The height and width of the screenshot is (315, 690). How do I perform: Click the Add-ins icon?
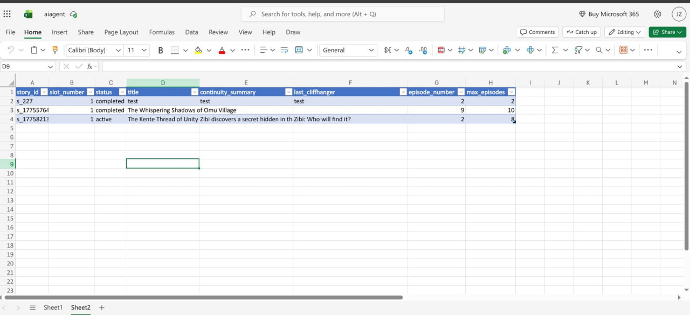pyautogui.click(x=623, y=50)
